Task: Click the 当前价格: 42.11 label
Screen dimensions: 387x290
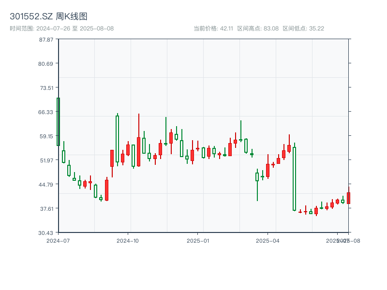Action: pyautogui.click(x=213, y=29)
